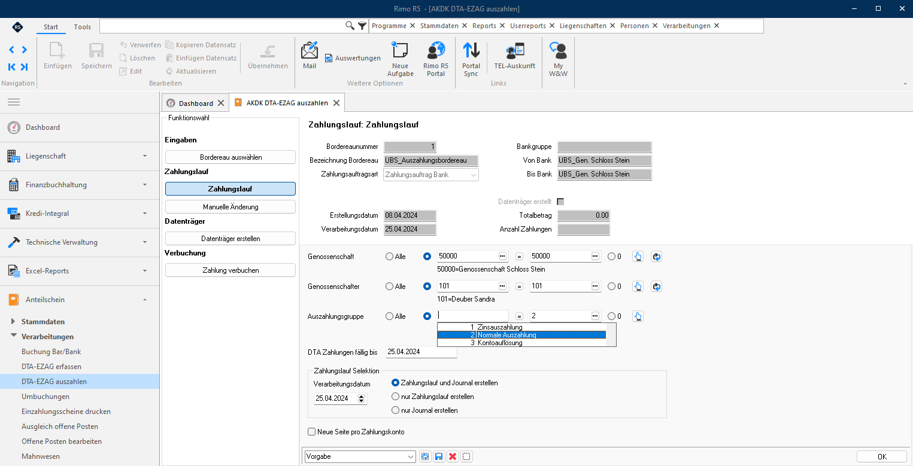Select 'Kontoauflösung' from the dropdown list
This screenshot has width=913, height=466.
(x=521, y=343)
